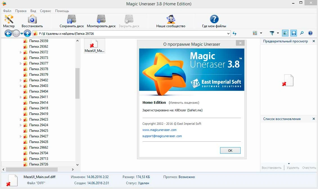Open the www.magicuneraser.com link
Screen dimensions: 318x189
point(159,130)
